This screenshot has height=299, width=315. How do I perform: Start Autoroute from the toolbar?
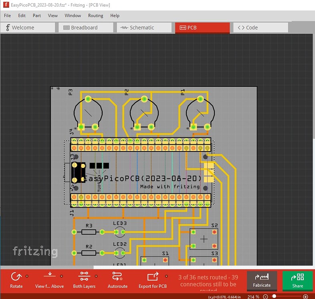(x=117, y=280)
